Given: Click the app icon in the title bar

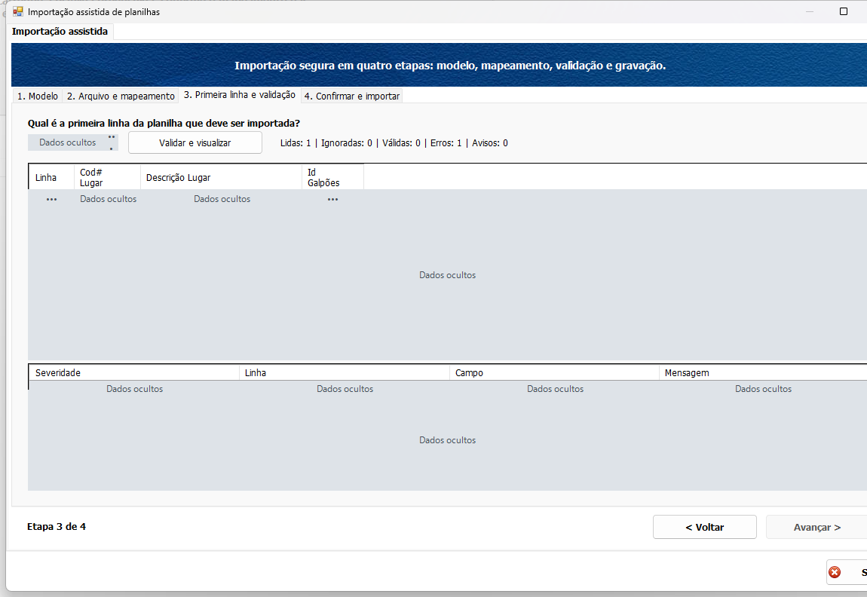Looking at the screenshot, I should (17, 11).
